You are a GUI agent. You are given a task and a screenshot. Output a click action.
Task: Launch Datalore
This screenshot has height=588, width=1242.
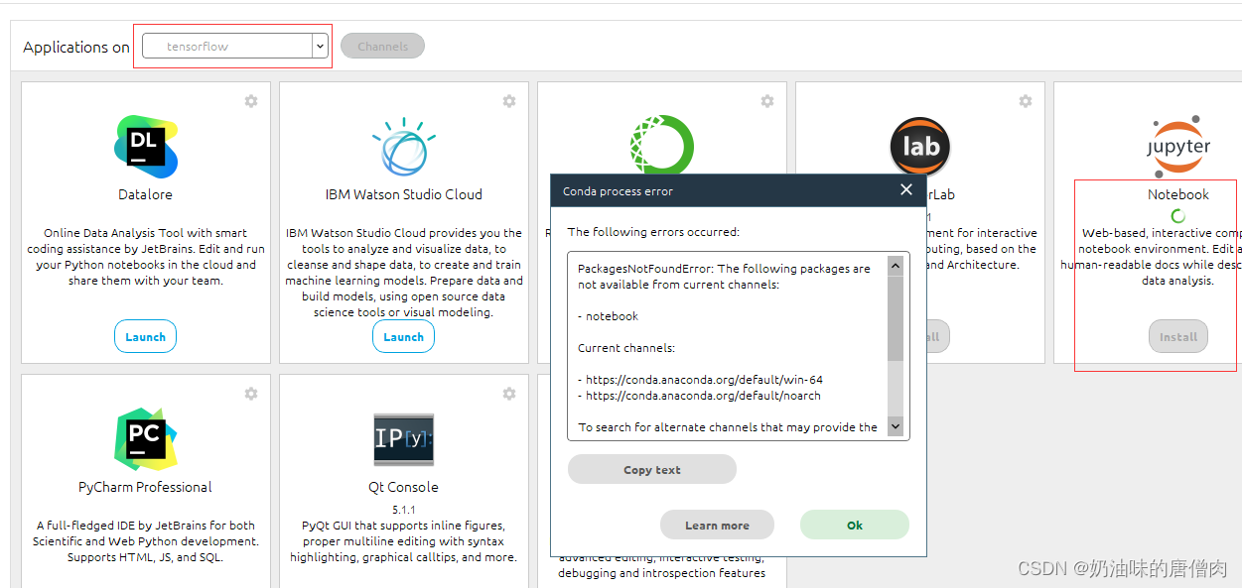[145, 336]
